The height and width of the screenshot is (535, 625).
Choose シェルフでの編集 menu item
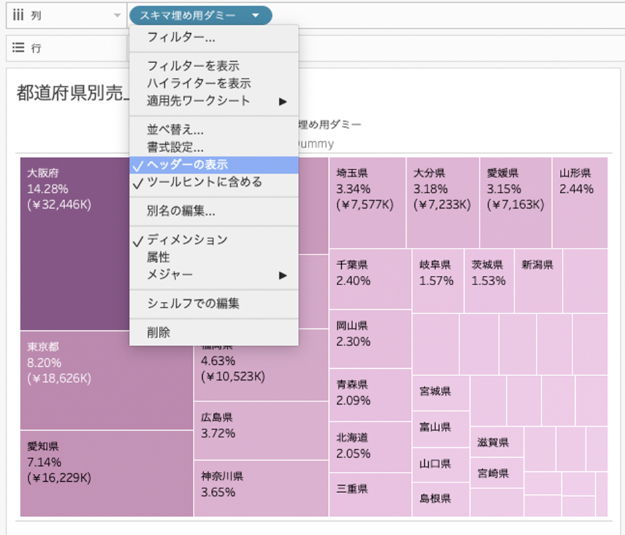[x=214, y=304]
